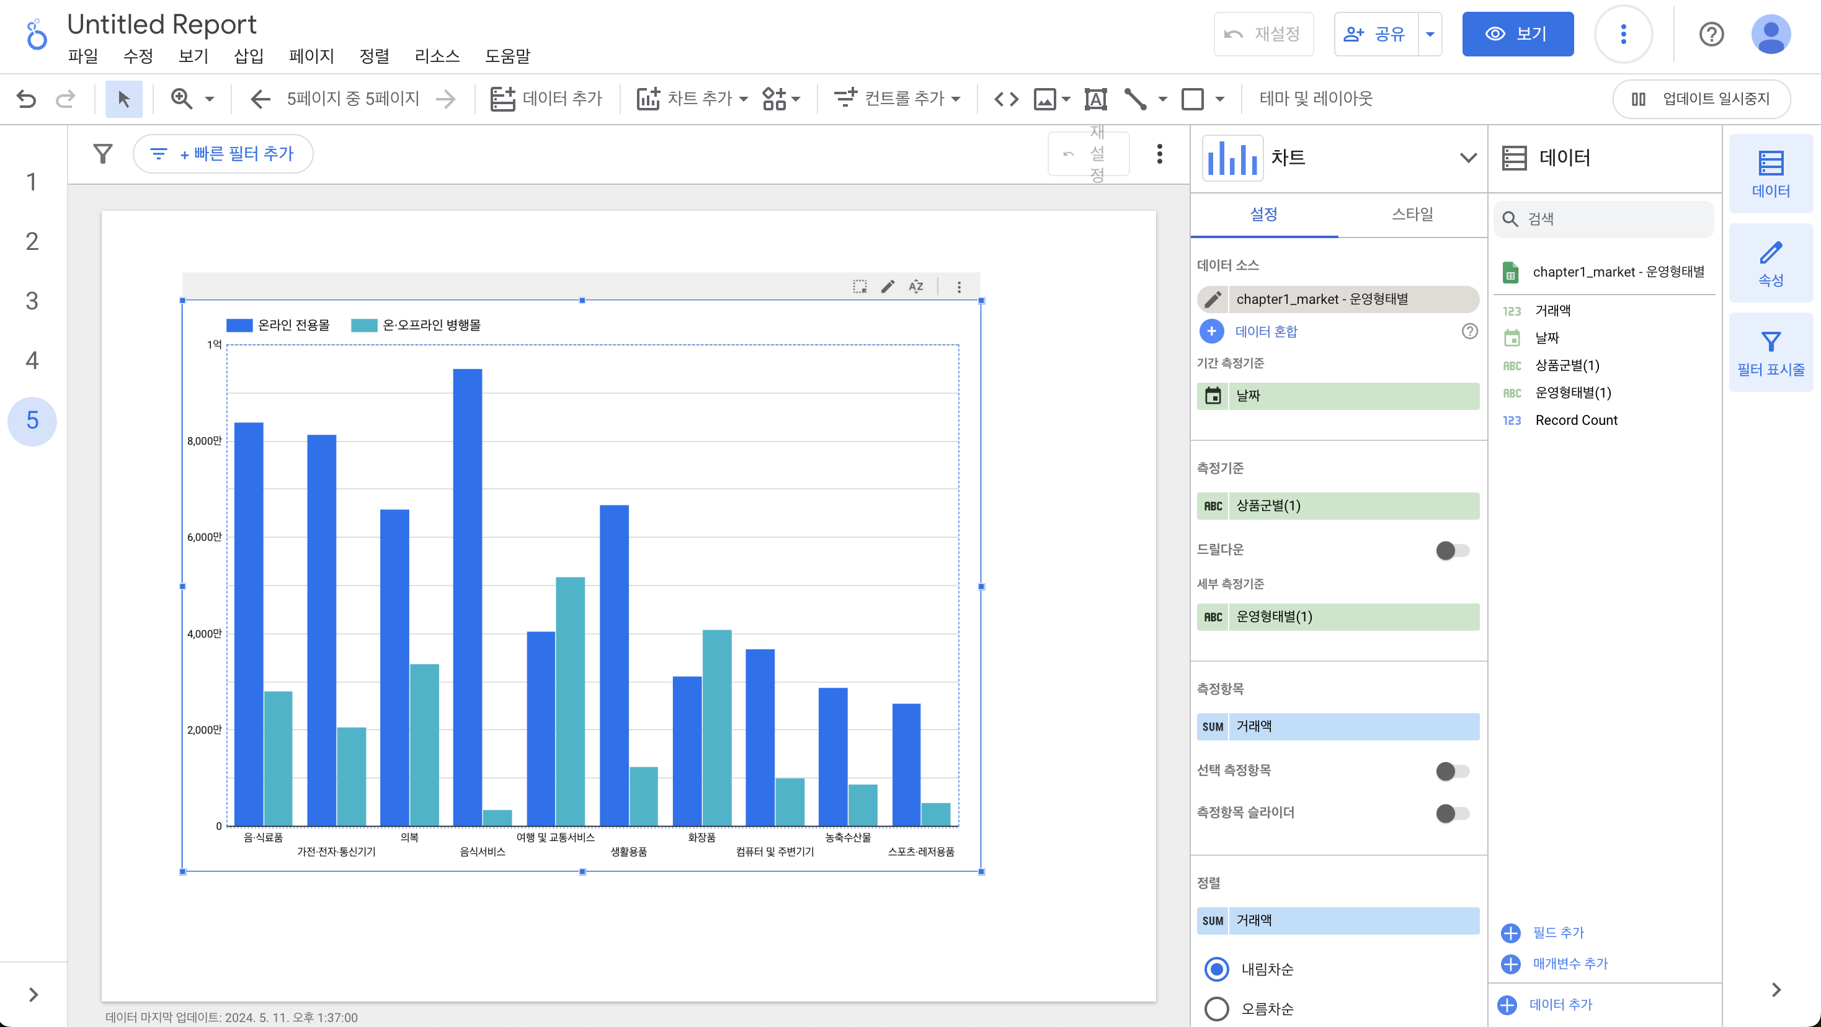Select the ascending sort radio button
The width and height of the screenshot is (1821, 1027).
1217,1008
